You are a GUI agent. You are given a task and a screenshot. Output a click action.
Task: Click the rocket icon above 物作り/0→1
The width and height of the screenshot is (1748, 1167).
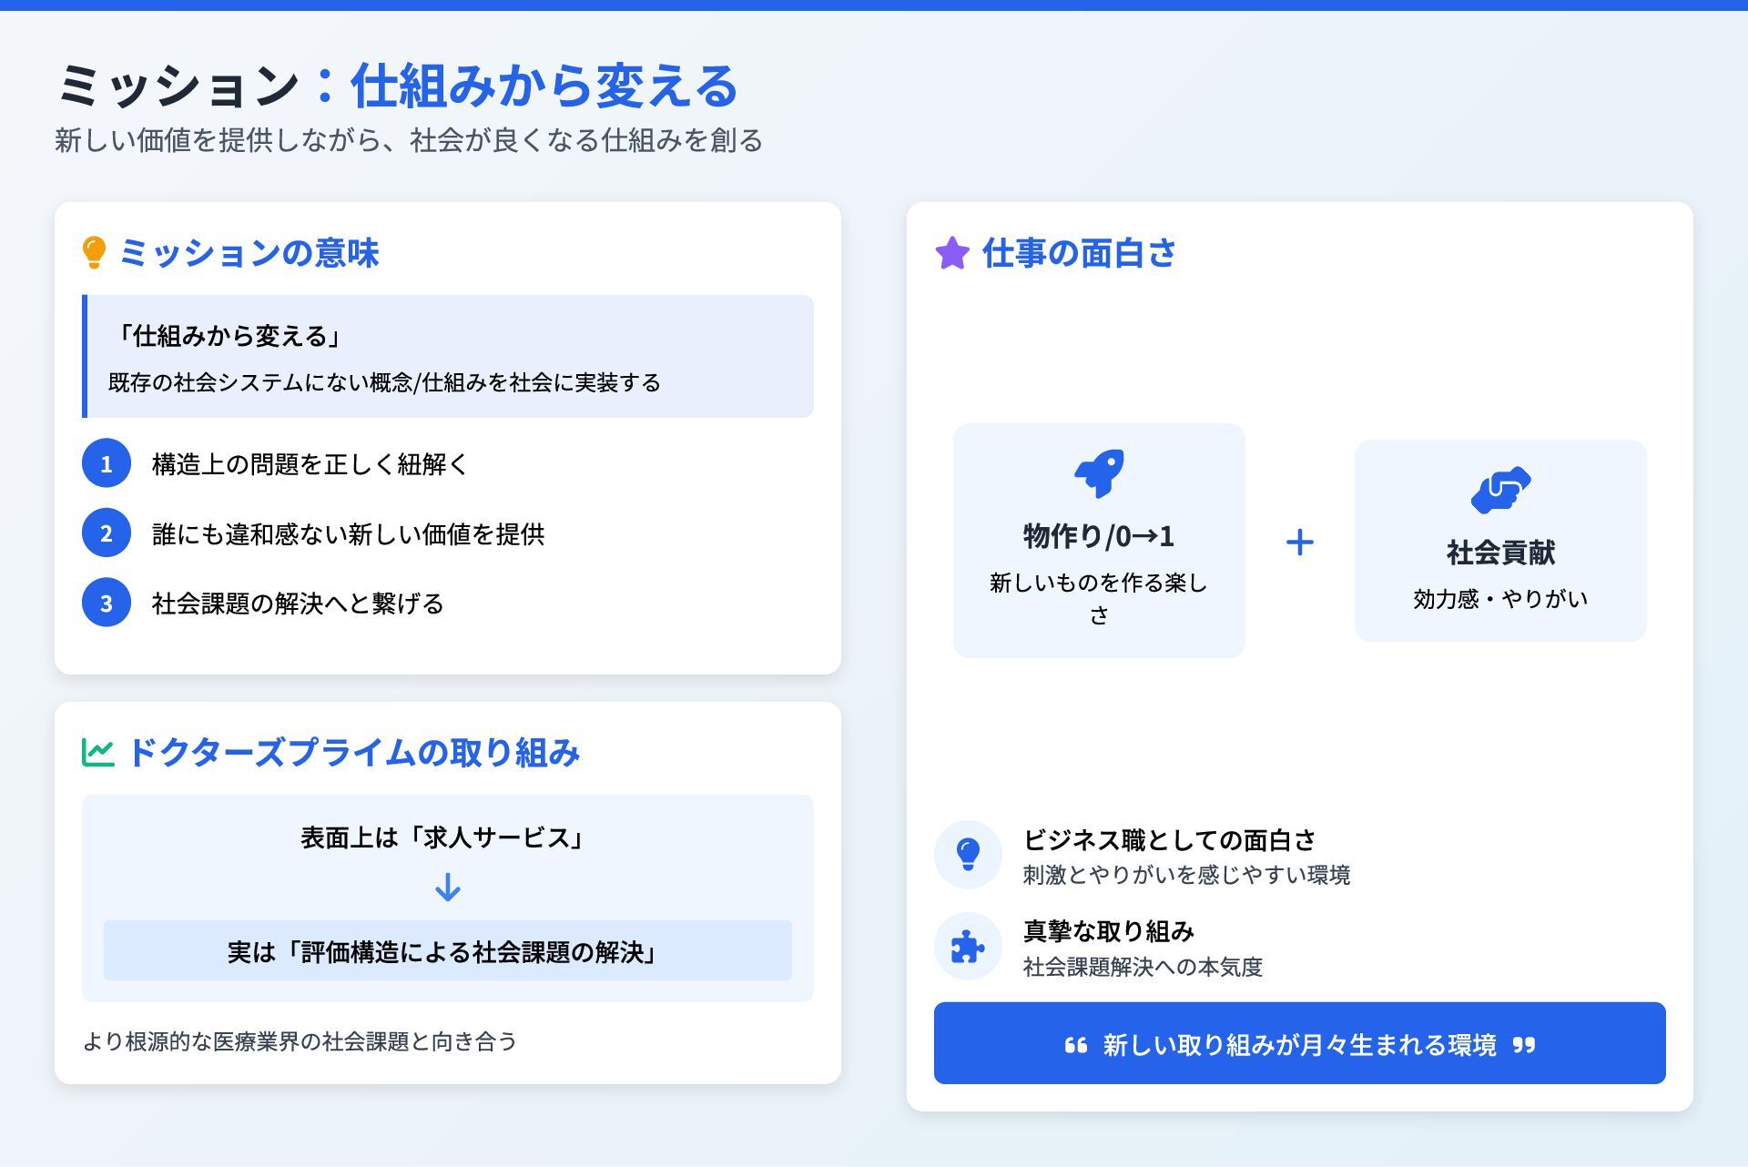[1099, 473]
